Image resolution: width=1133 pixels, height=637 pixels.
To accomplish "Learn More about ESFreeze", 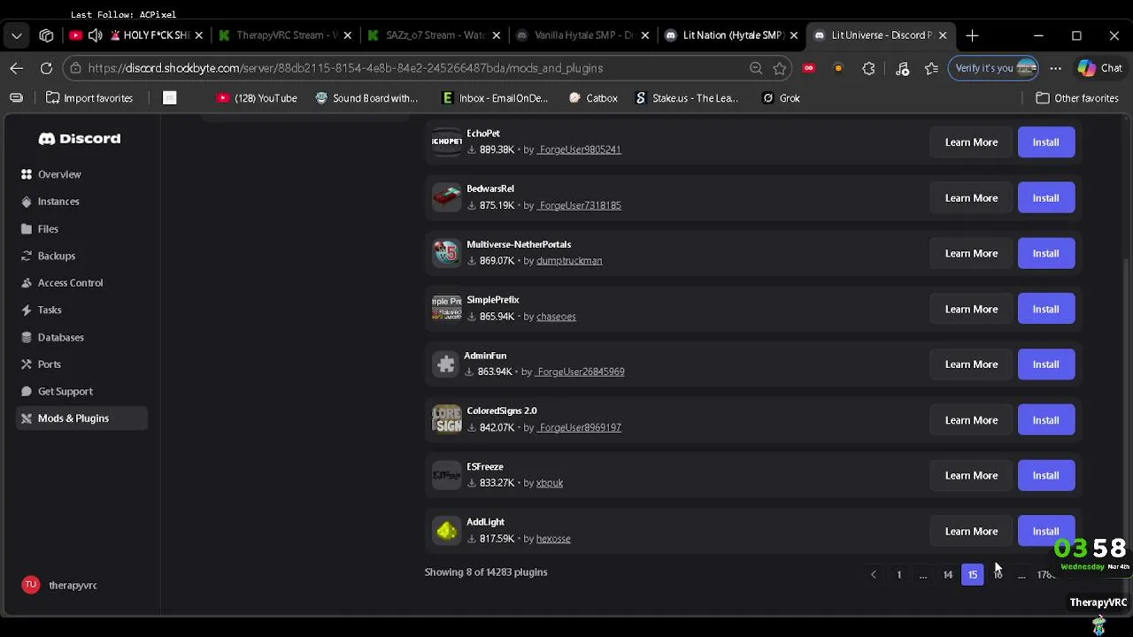I will click(971, 475).
